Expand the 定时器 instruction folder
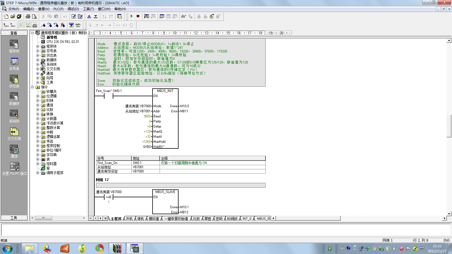The height and width of the screenshot is (254, 452). [38, 164]
